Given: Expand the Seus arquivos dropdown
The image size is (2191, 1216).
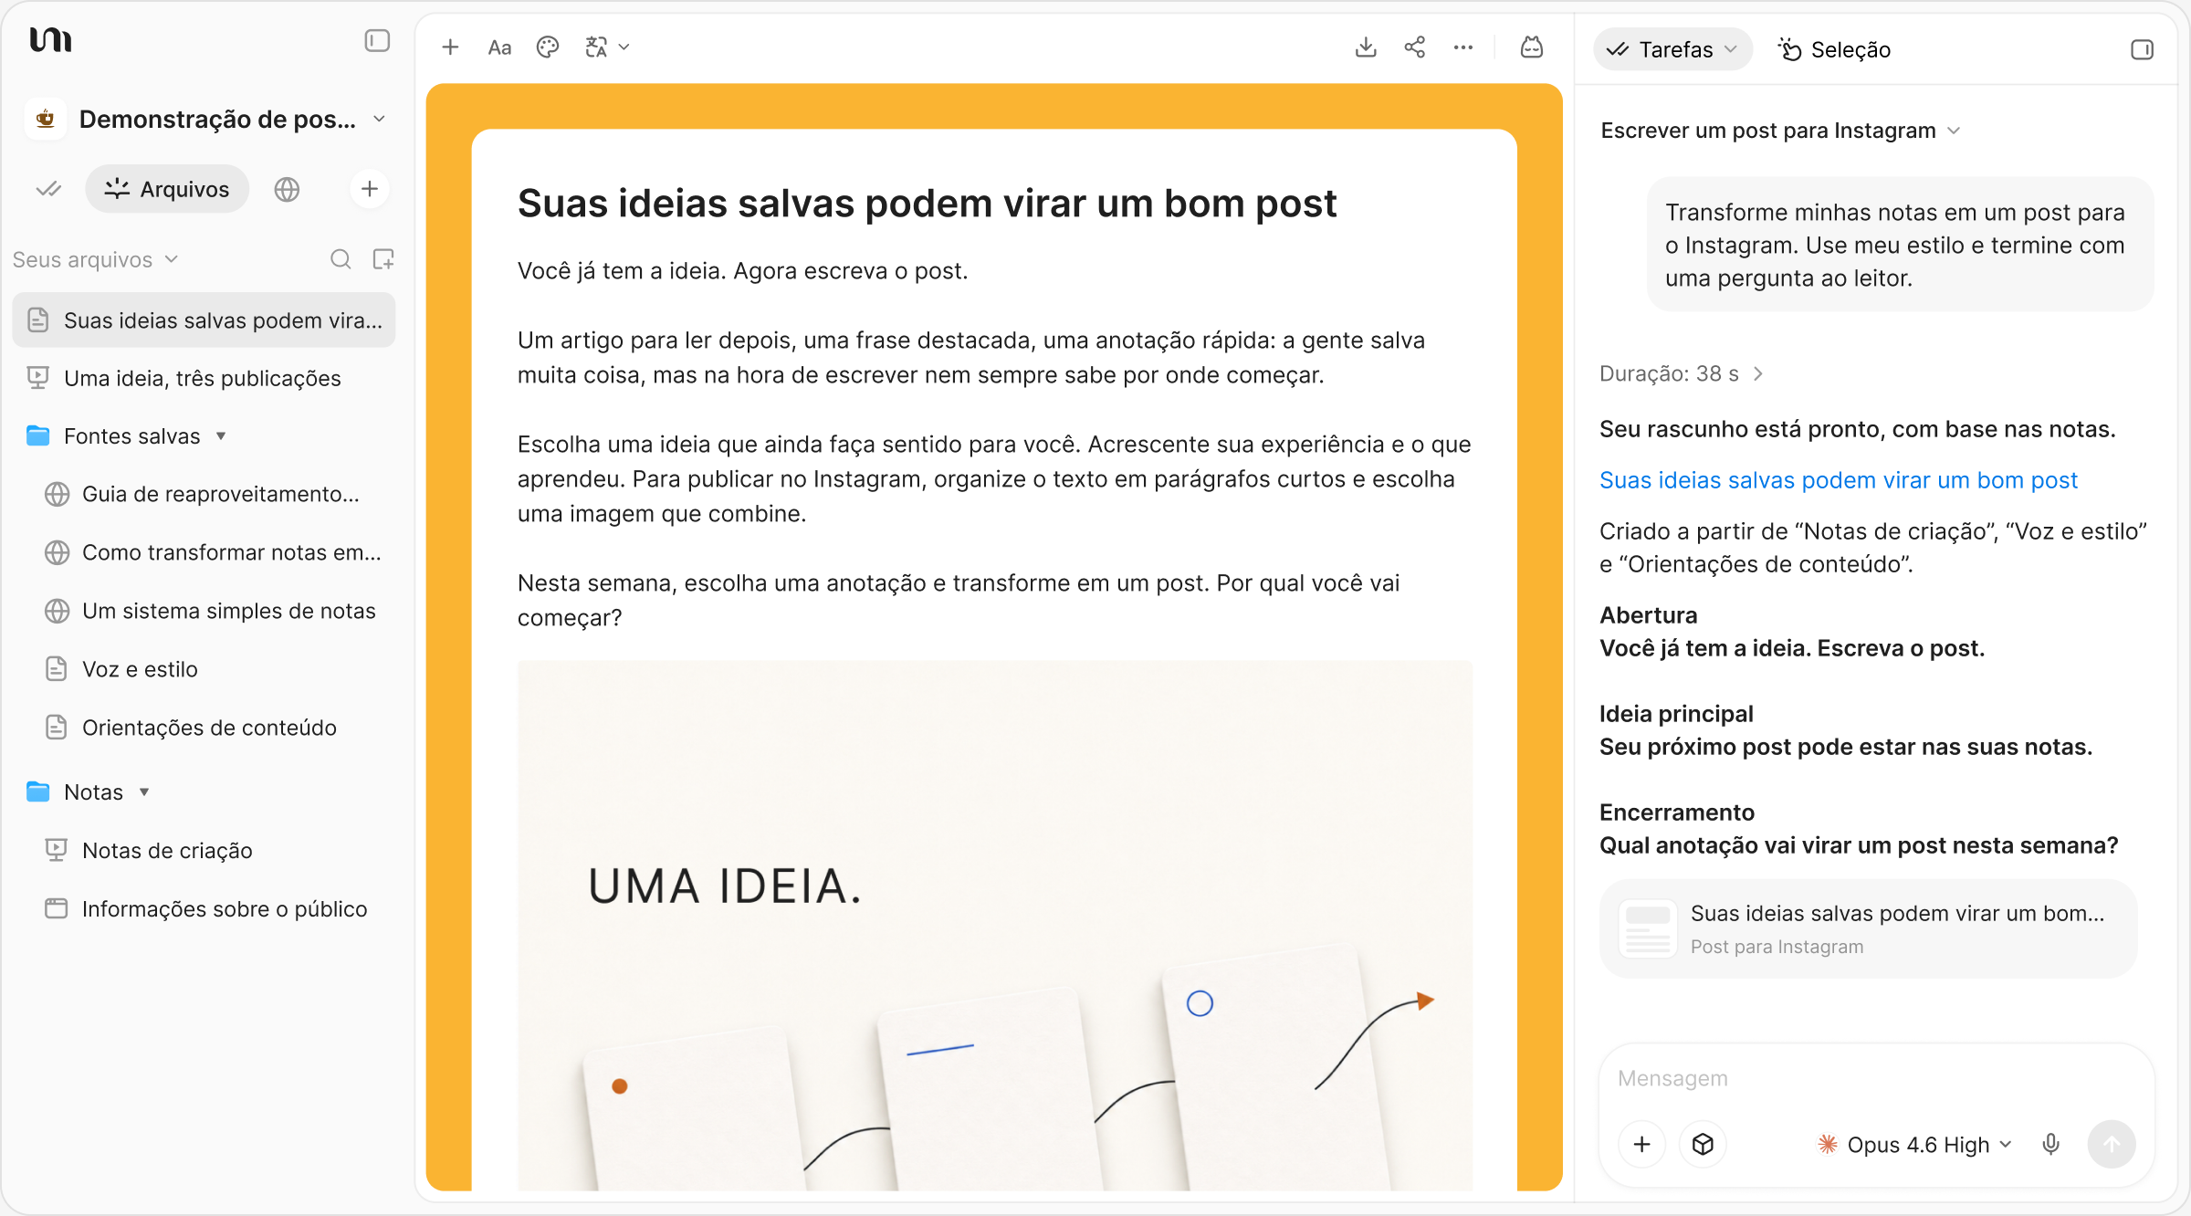Looking at the screenshot, I should [96, 260].
